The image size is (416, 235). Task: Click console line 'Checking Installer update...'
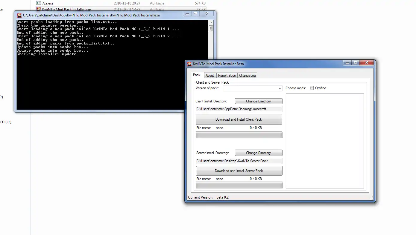(x=50, y=54)
